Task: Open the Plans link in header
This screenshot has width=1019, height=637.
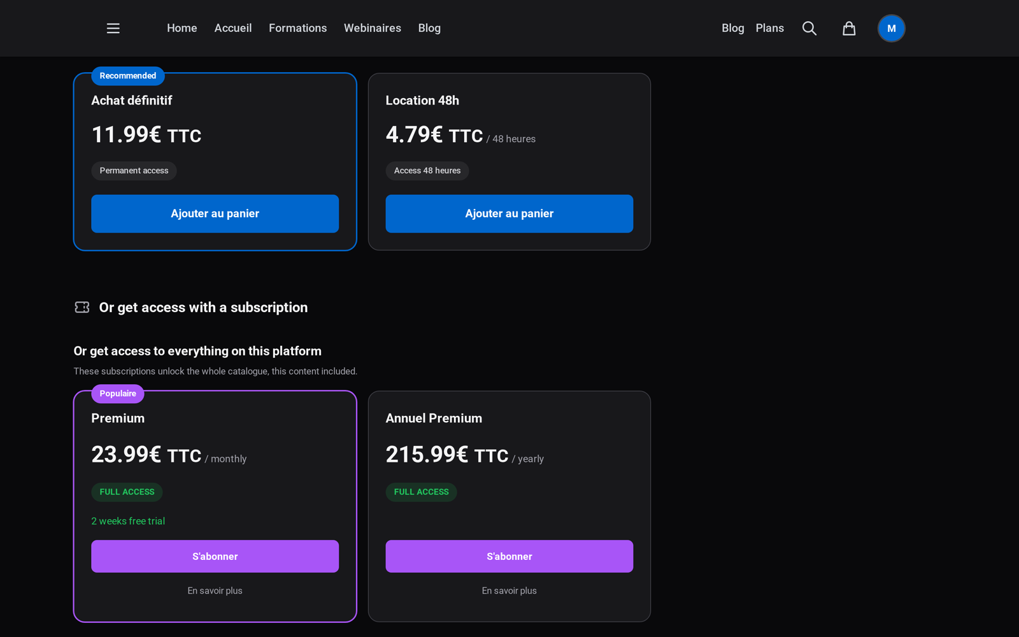Action: (769, 28)
